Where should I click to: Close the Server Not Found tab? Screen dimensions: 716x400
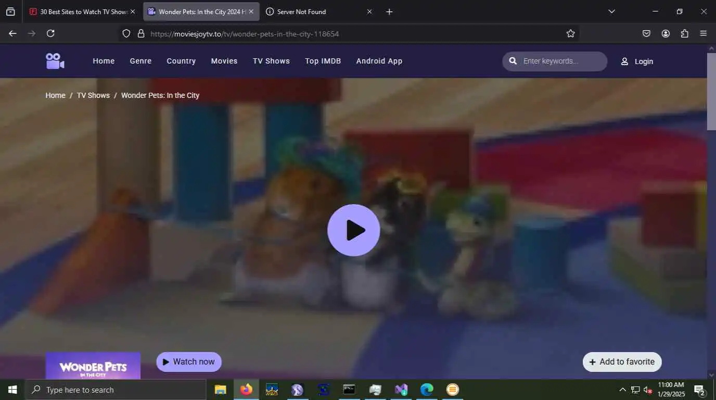click(369, 11)
